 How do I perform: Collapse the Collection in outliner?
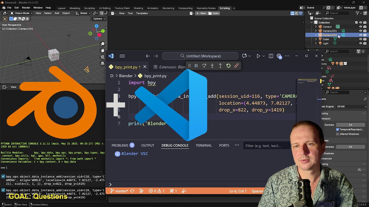312,22
